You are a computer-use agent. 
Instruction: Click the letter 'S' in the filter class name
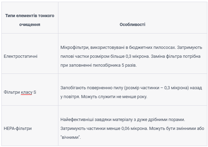click(35, 92)
